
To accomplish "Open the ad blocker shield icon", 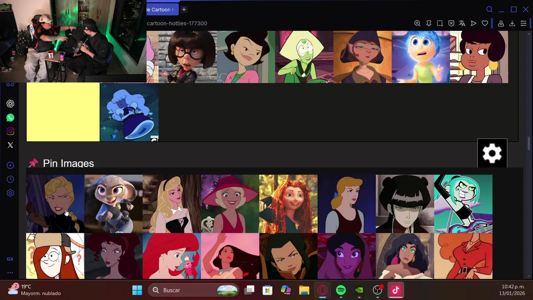I will click(x=451, y=23).
